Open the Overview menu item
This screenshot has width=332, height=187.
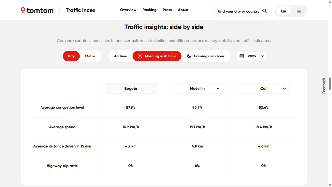(x=128, y=10)
